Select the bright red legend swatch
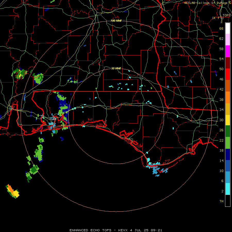The height and width of the screenshot is (232, 232). pos(228,74)
